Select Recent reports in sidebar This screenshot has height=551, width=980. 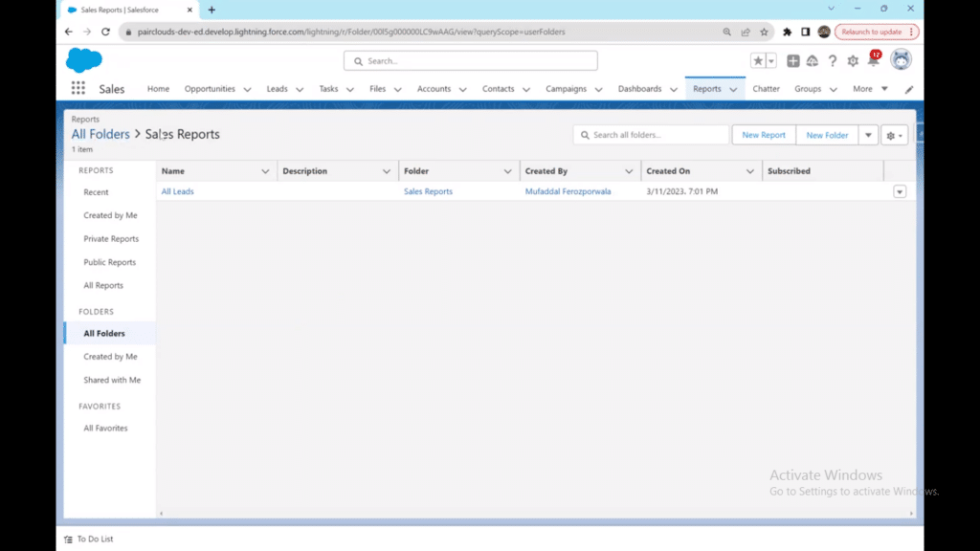[x=97, y=192]
